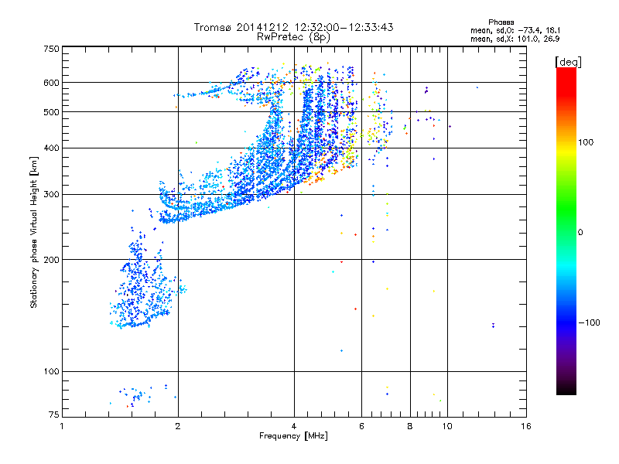Click the y-axis tick label '750'
This screenshot has height=464, width=619.
(x=52, y=49)
